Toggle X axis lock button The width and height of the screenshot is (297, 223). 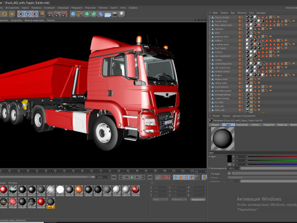20,14
